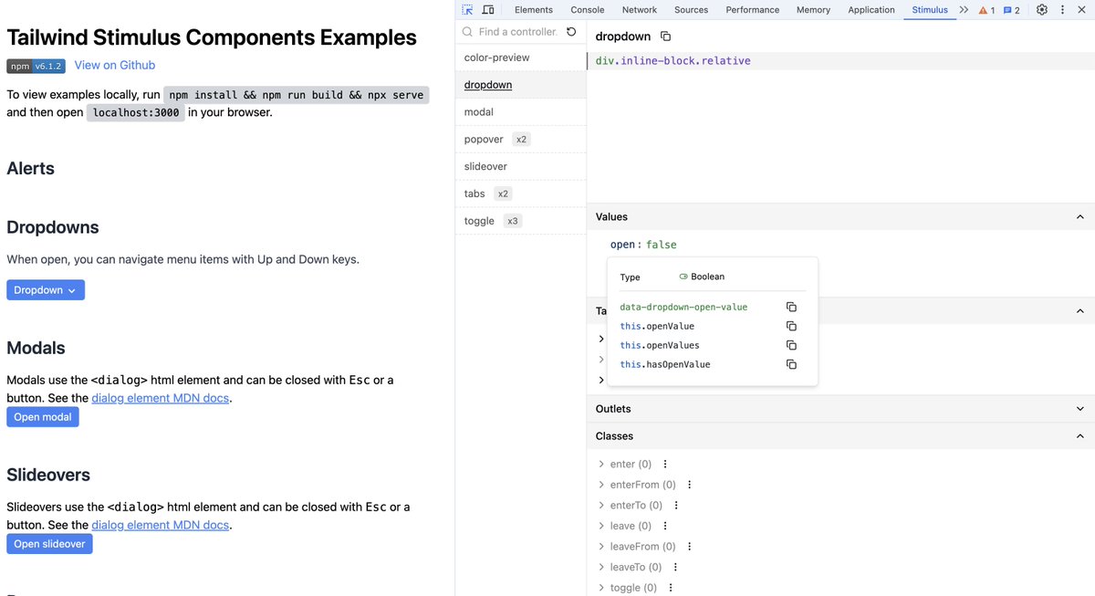Screen dimensions: 1095x596
Task: Select the toggle controller
Action: [521, 221]
